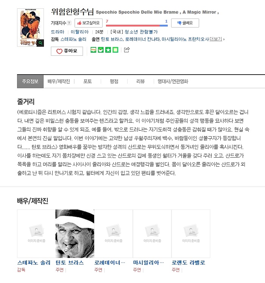Switch to the 배우/제작진 tab
This screenshot has height=283, width=265.
tap(59, 81)
